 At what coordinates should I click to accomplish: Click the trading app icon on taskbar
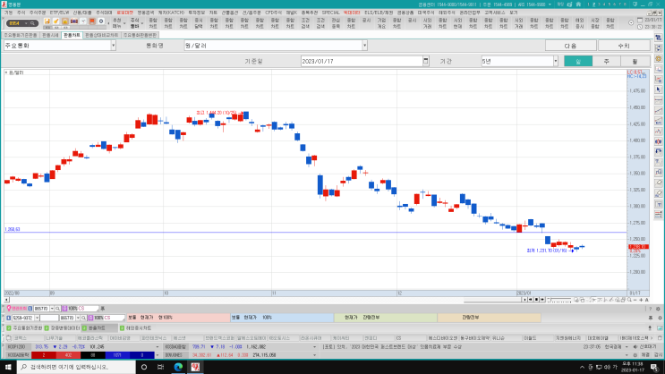click(195, 367)
